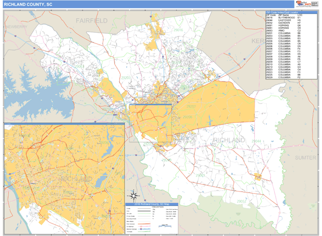
Task: Click the "ZIP Name" column heading
Action: pyautogui.click(x=283, y=15)
